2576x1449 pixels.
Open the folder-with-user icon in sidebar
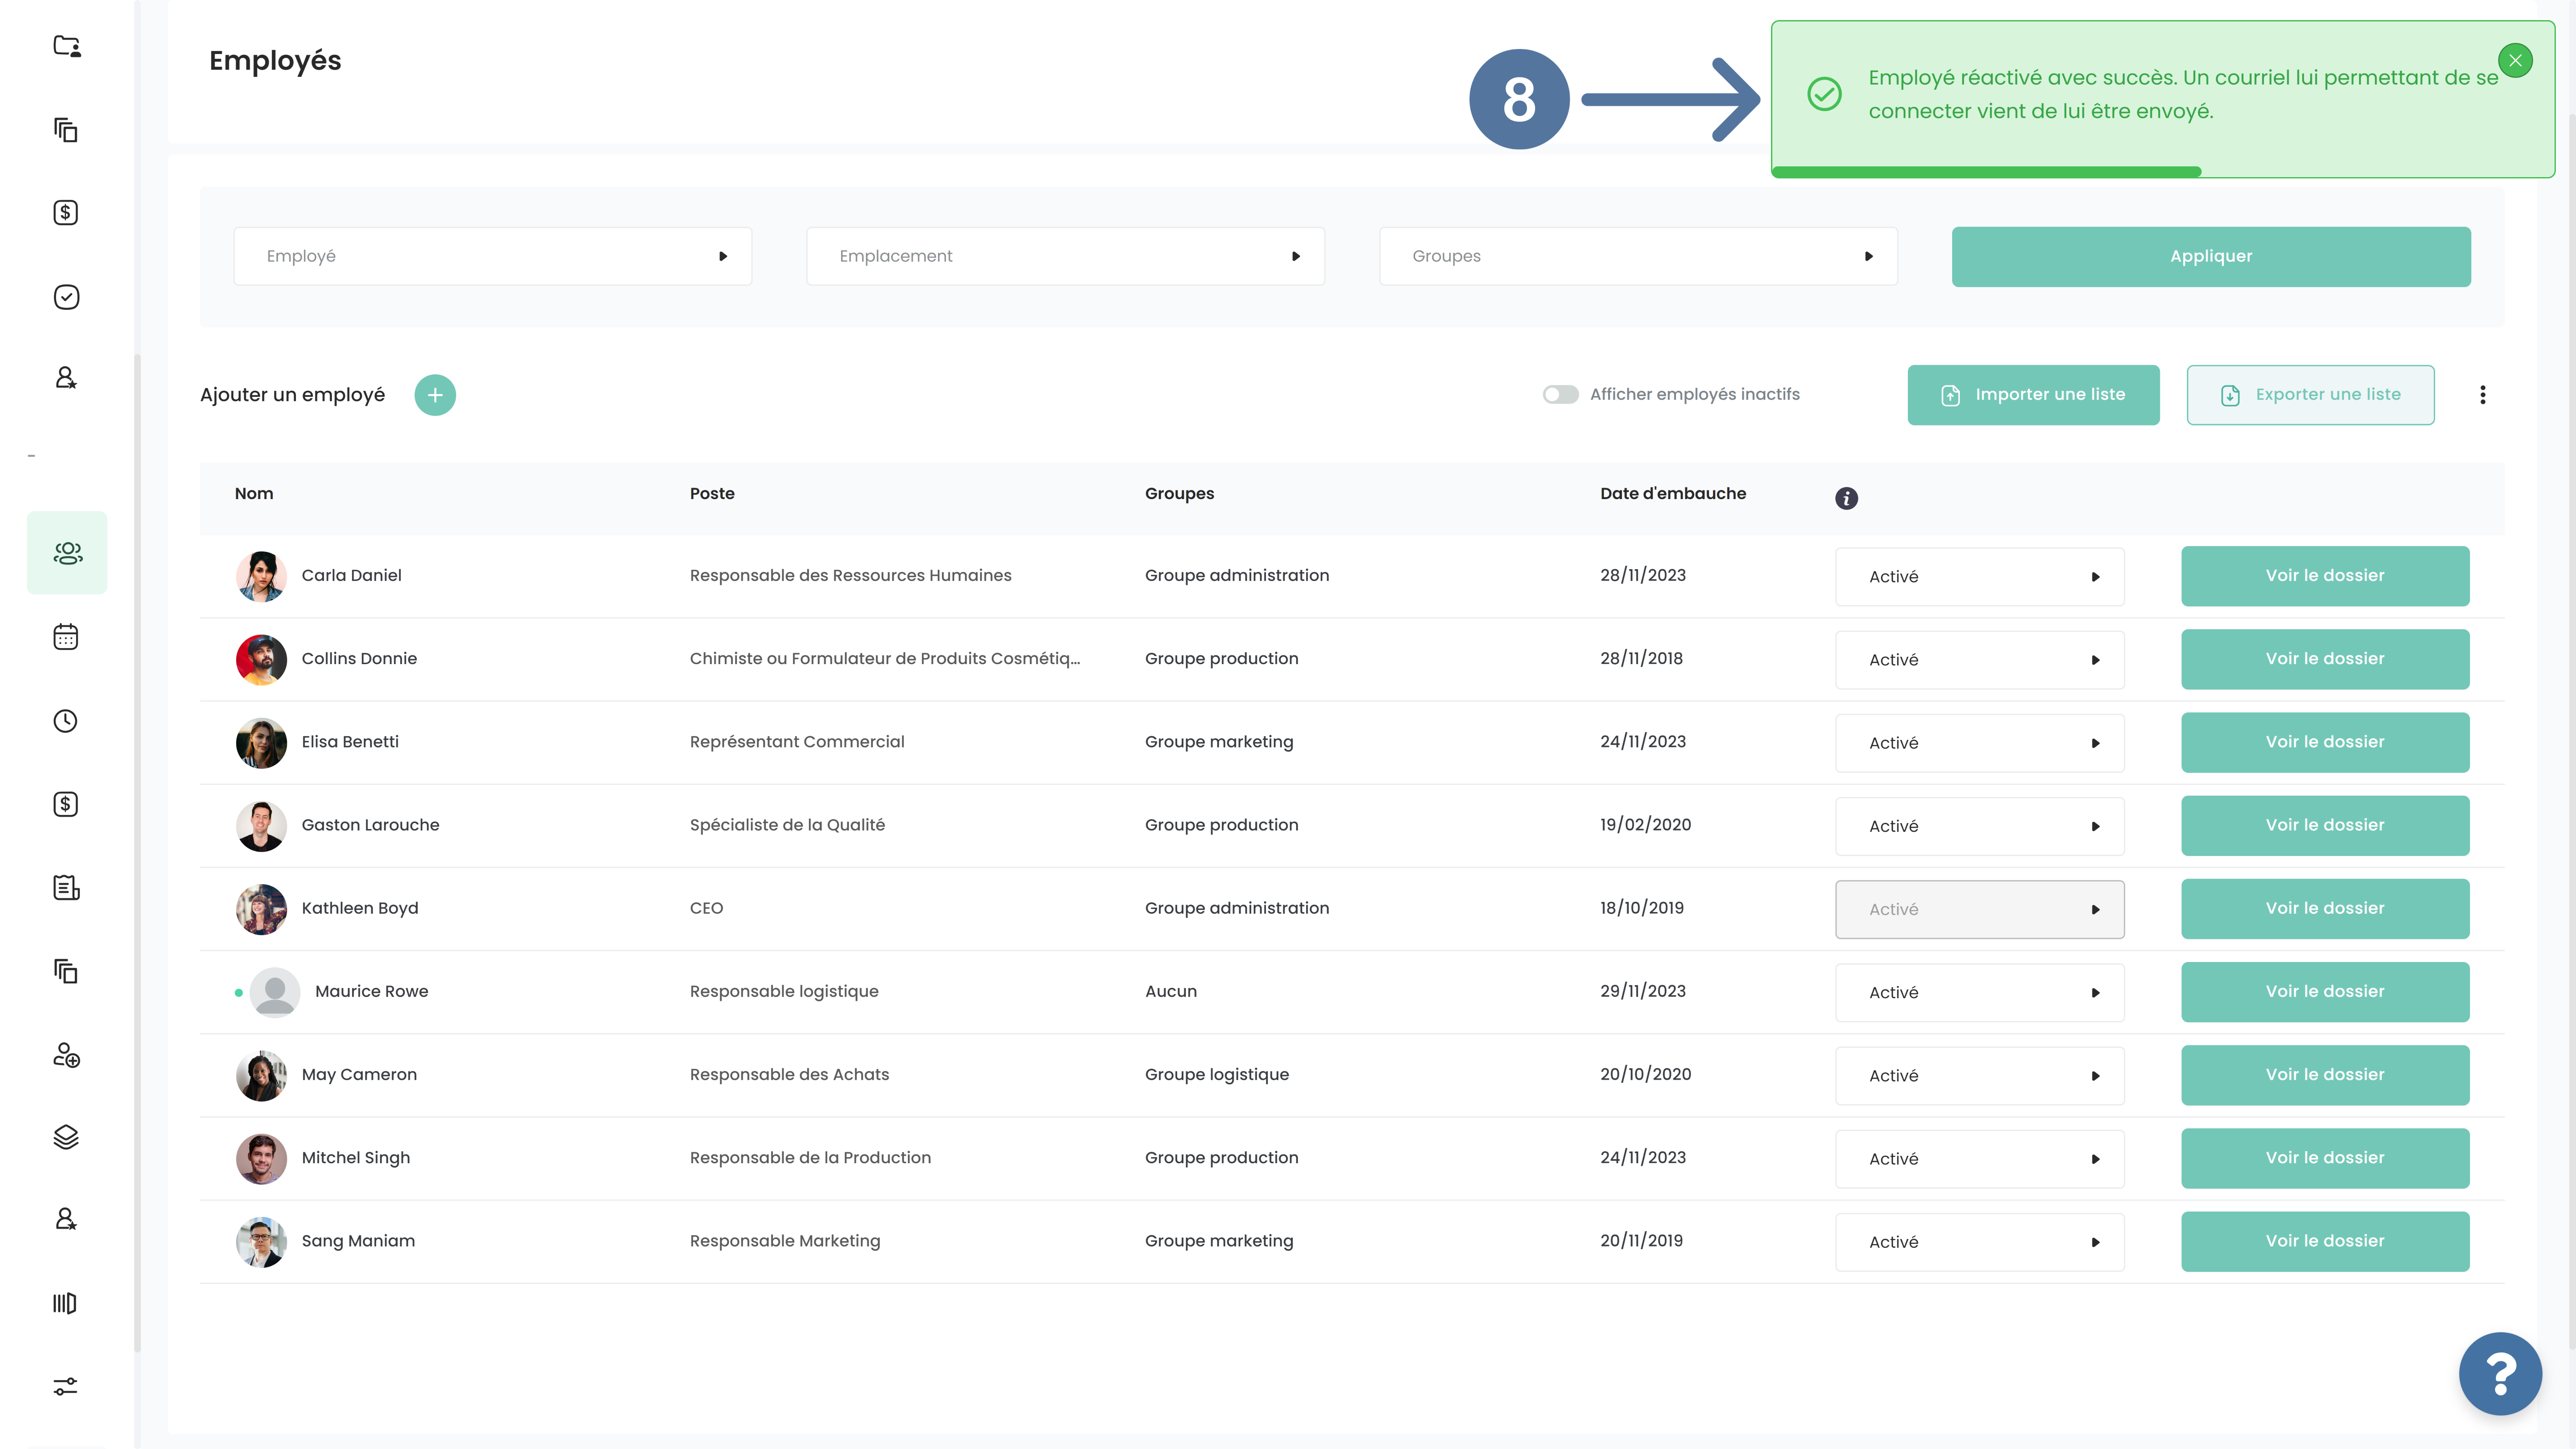[66, 46]
